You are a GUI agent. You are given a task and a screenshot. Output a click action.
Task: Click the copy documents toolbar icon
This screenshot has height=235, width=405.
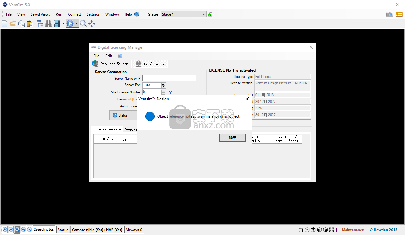click(x=21, y=24)
